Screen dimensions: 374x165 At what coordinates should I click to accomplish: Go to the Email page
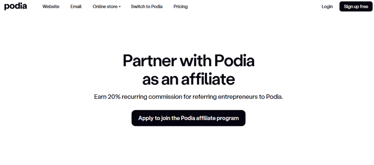pos(76,7)
